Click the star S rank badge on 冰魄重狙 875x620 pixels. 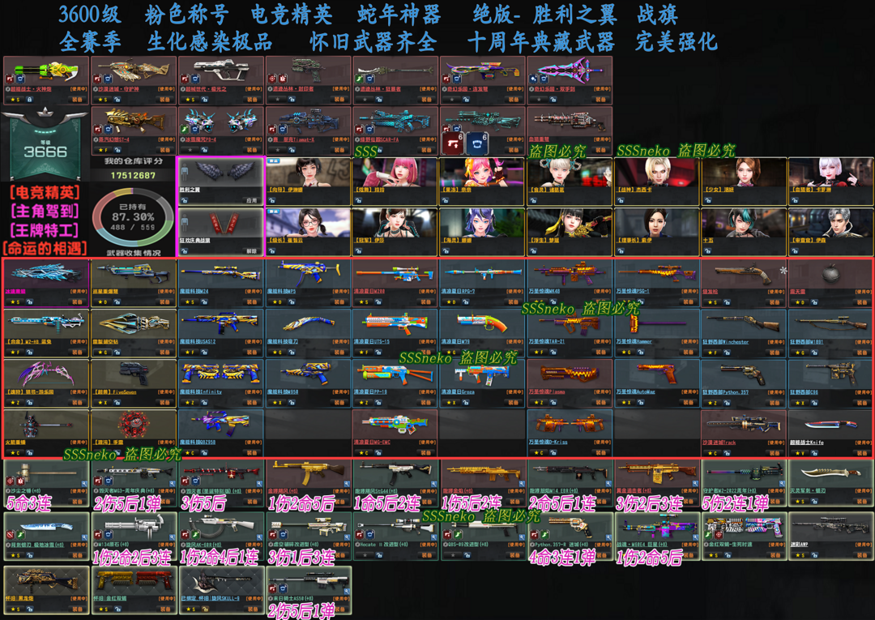(x=15, y=302)
